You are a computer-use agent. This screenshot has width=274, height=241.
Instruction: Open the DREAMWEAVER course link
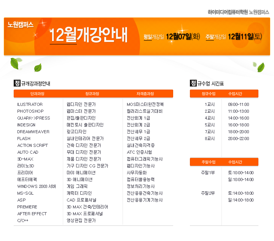pyautogui.click(x=33, y=132)
